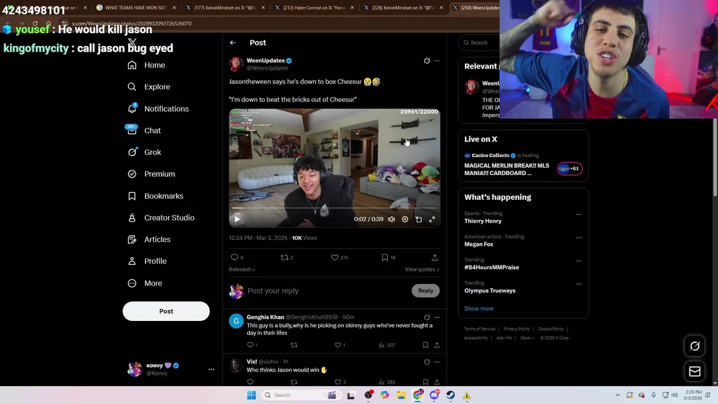Open the floating Grok button
This screenshot has height=404, width=718.
tap(694, 346)
